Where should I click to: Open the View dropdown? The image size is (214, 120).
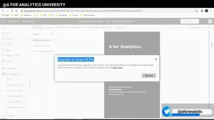[x=209, y=27]
